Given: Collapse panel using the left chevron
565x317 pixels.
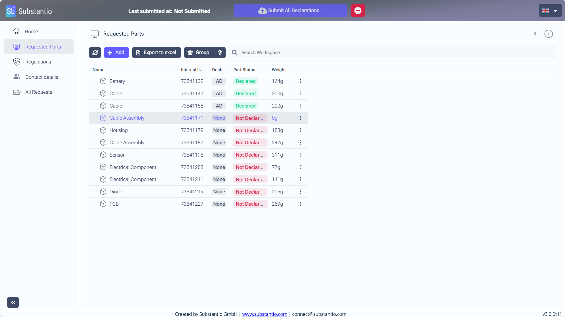Looking at the screenshot, I should [535, 34].
